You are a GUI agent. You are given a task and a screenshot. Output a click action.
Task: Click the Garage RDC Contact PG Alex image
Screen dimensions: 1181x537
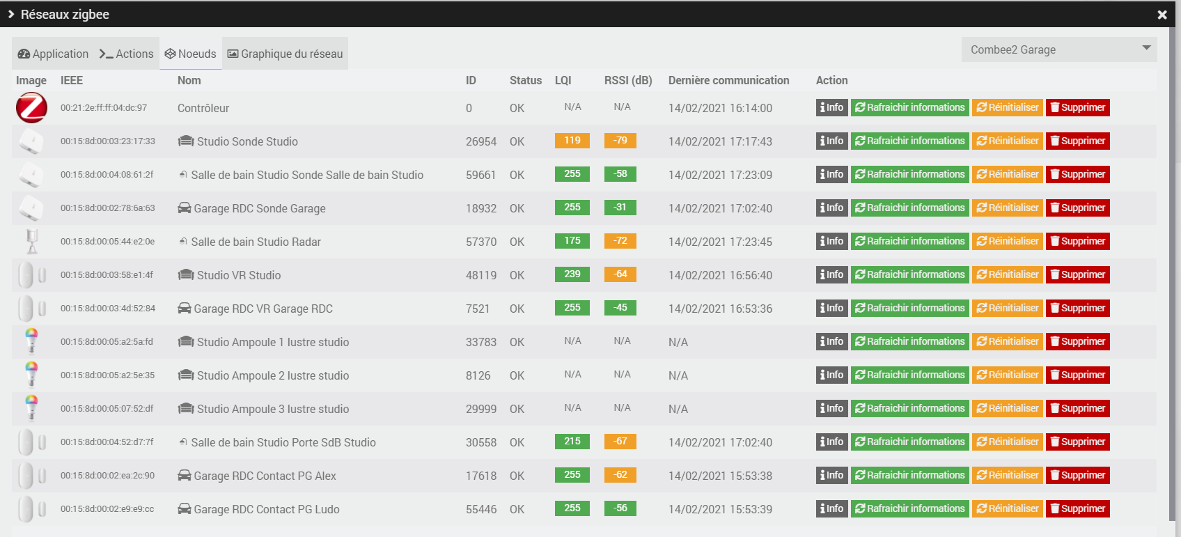pos(31,476)
